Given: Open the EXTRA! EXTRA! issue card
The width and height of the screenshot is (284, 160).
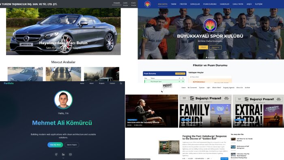Looking at the screenshot, I should [258, 111].
